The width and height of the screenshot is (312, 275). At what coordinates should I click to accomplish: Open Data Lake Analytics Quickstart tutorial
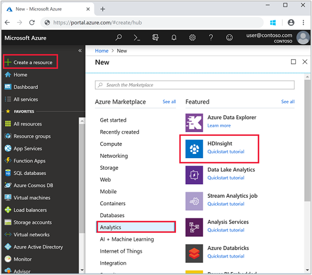pos(226,178)
